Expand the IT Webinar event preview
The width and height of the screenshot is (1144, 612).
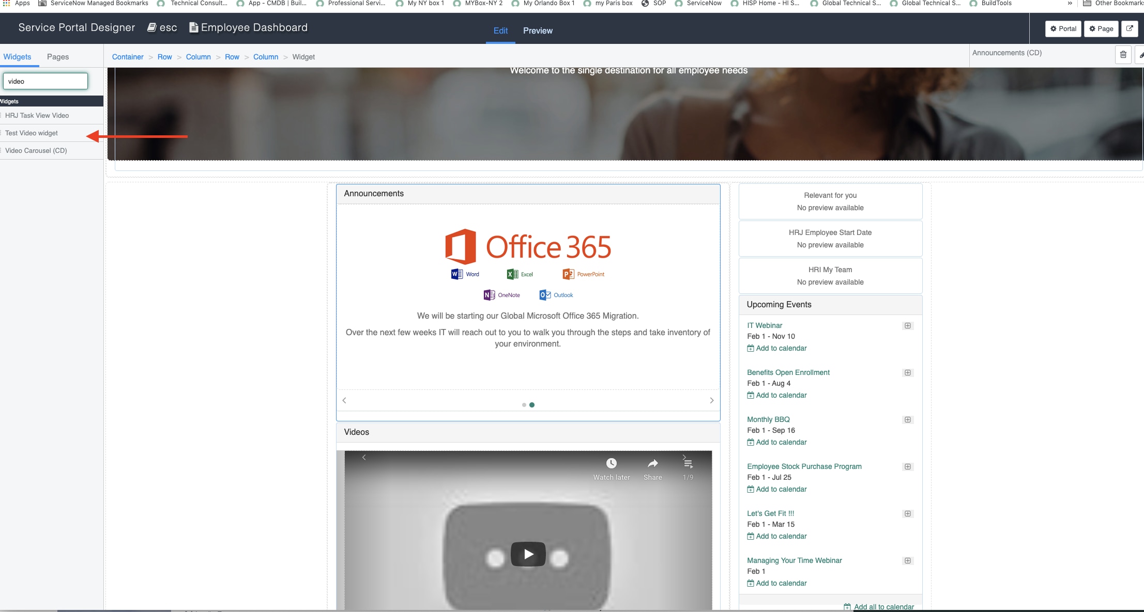[x=908, y=326]
